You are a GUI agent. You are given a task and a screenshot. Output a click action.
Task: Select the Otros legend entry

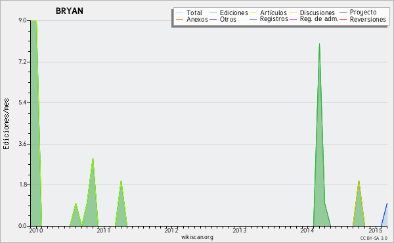[x=223, y=19]
